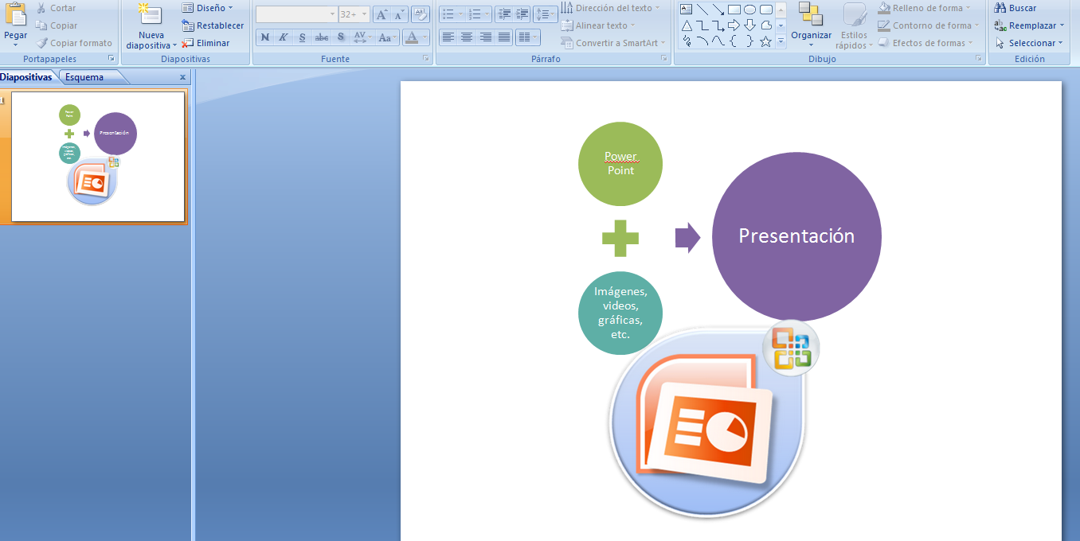The width and height of the screenshot is (1080, 541).
Task: Toggle italic (K) formatting
Action: point(283,37)
